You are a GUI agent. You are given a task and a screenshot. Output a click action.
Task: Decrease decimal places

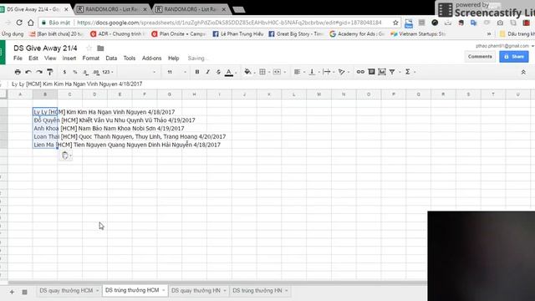tap(85, 72)
